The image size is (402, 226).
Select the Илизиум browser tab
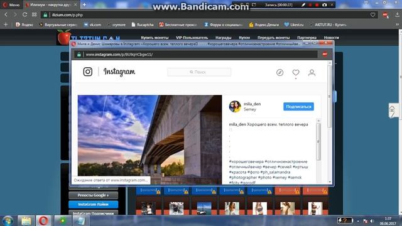click(52, 4)
